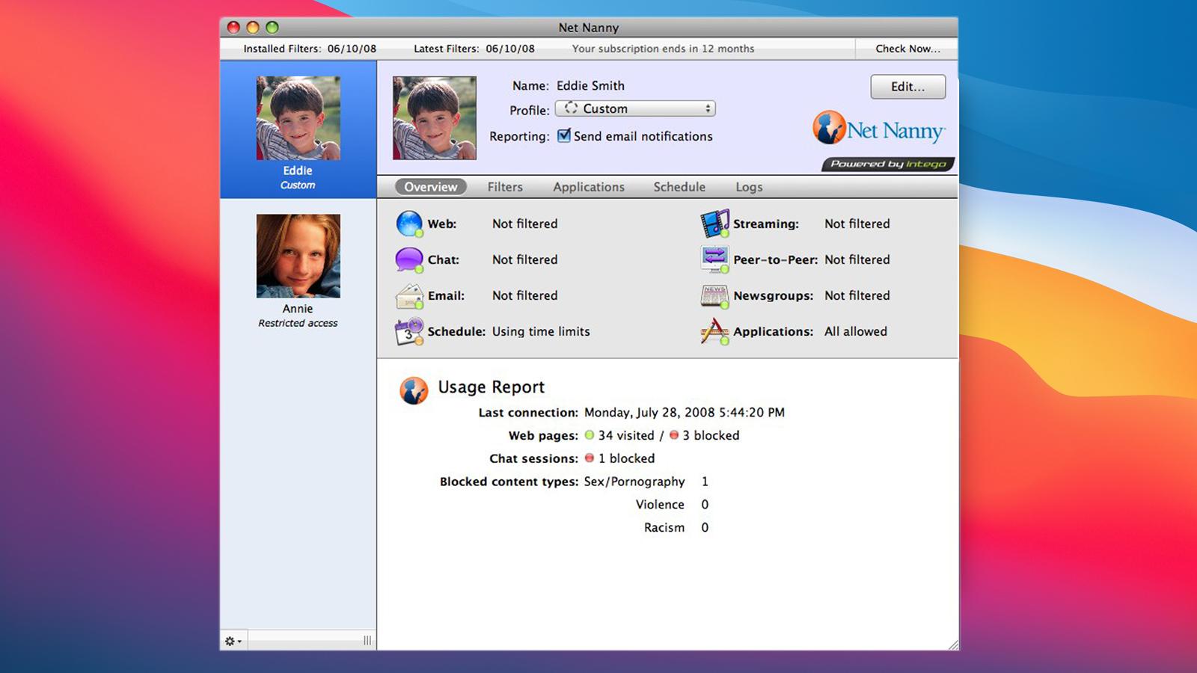Click the red blocked pages indicator
This screenshot has height=673, width=1197.
[674, 435]
